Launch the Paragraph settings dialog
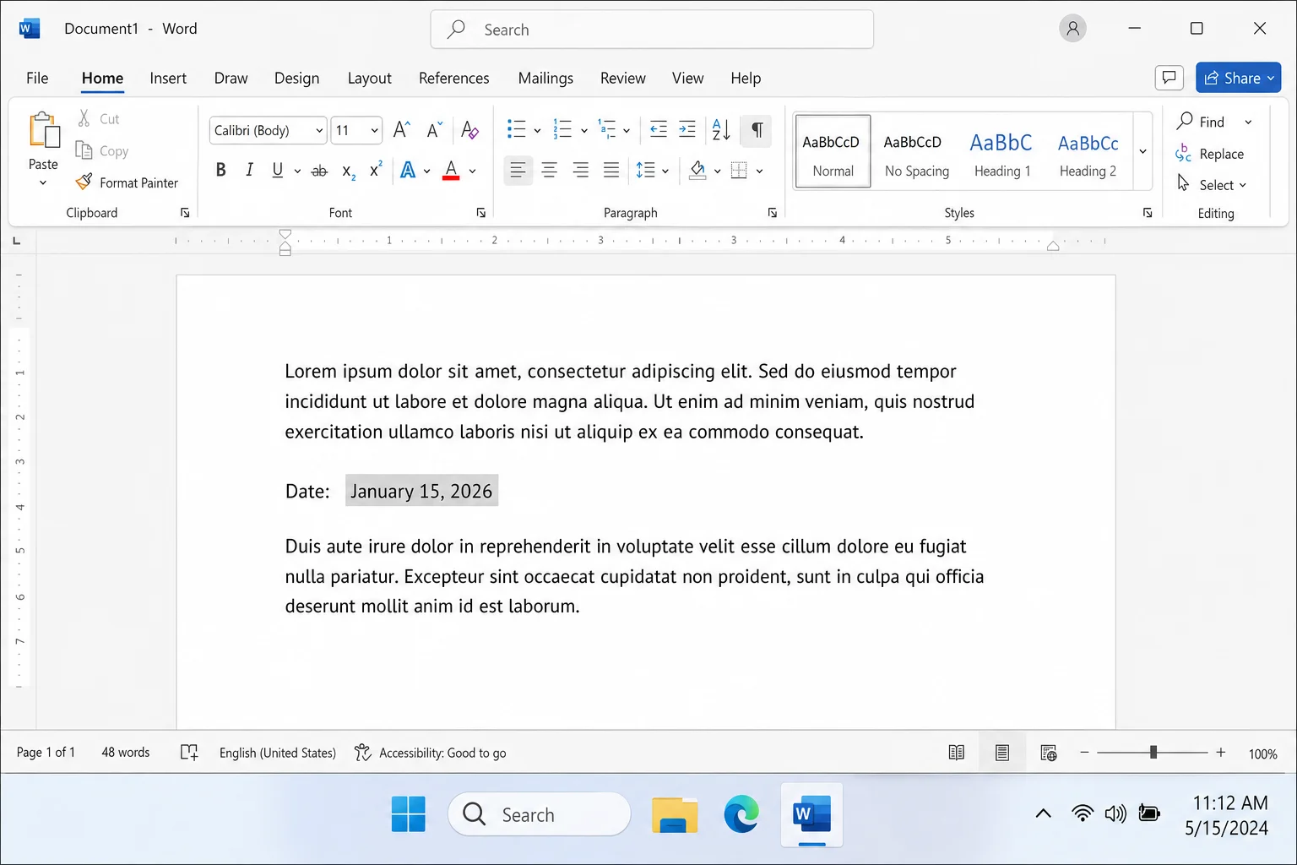1297x865 pixels. [x=773, y=213]
